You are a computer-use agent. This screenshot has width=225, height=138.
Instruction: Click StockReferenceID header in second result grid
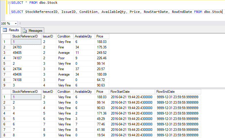point(26,92)
